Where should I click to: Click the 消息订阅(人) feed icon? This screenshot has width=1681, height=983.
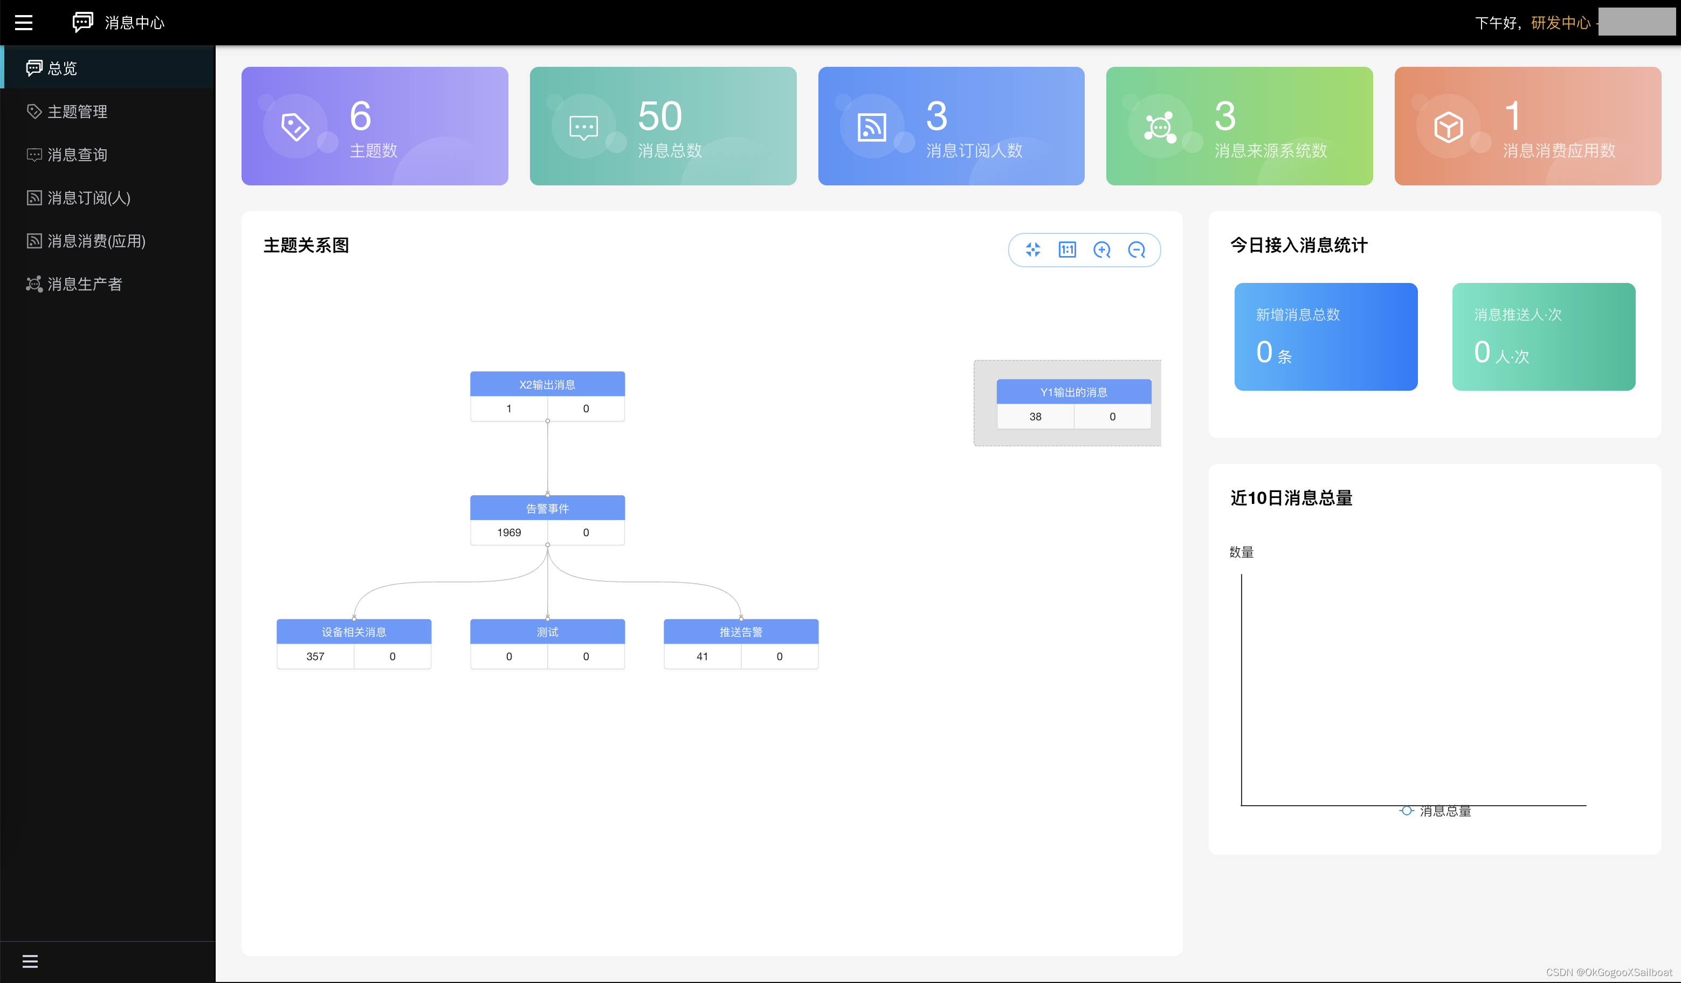pos(34,197)
